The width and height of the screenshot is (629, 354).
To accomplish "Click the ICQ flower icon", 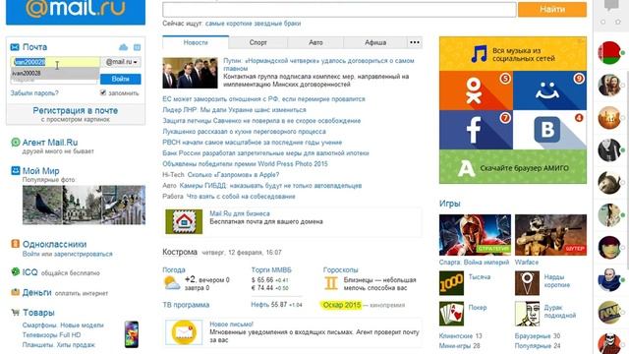I will point(16,271).
